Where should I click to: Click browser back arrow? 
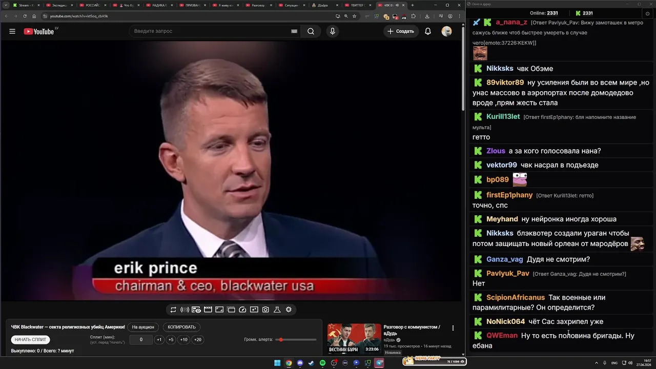tap(7, 16)
